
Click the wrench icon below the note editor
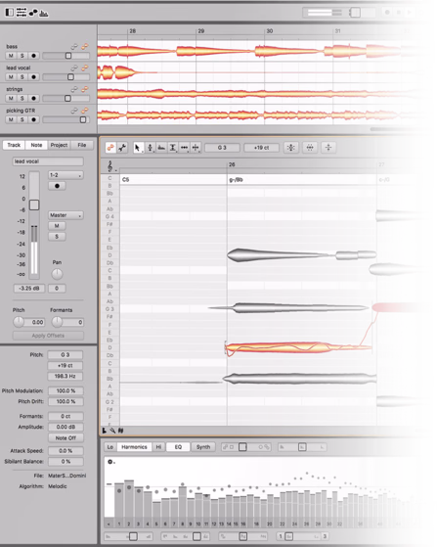pos(112,431)
